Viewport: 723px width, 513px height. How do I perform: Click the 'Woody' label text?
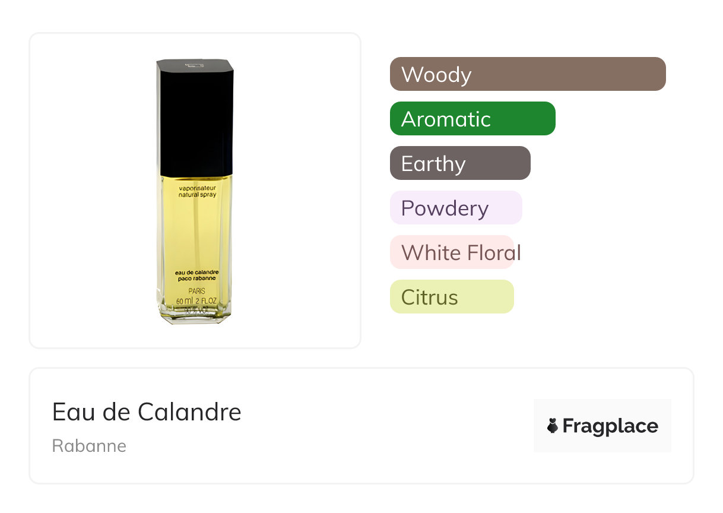pos(436,75)
